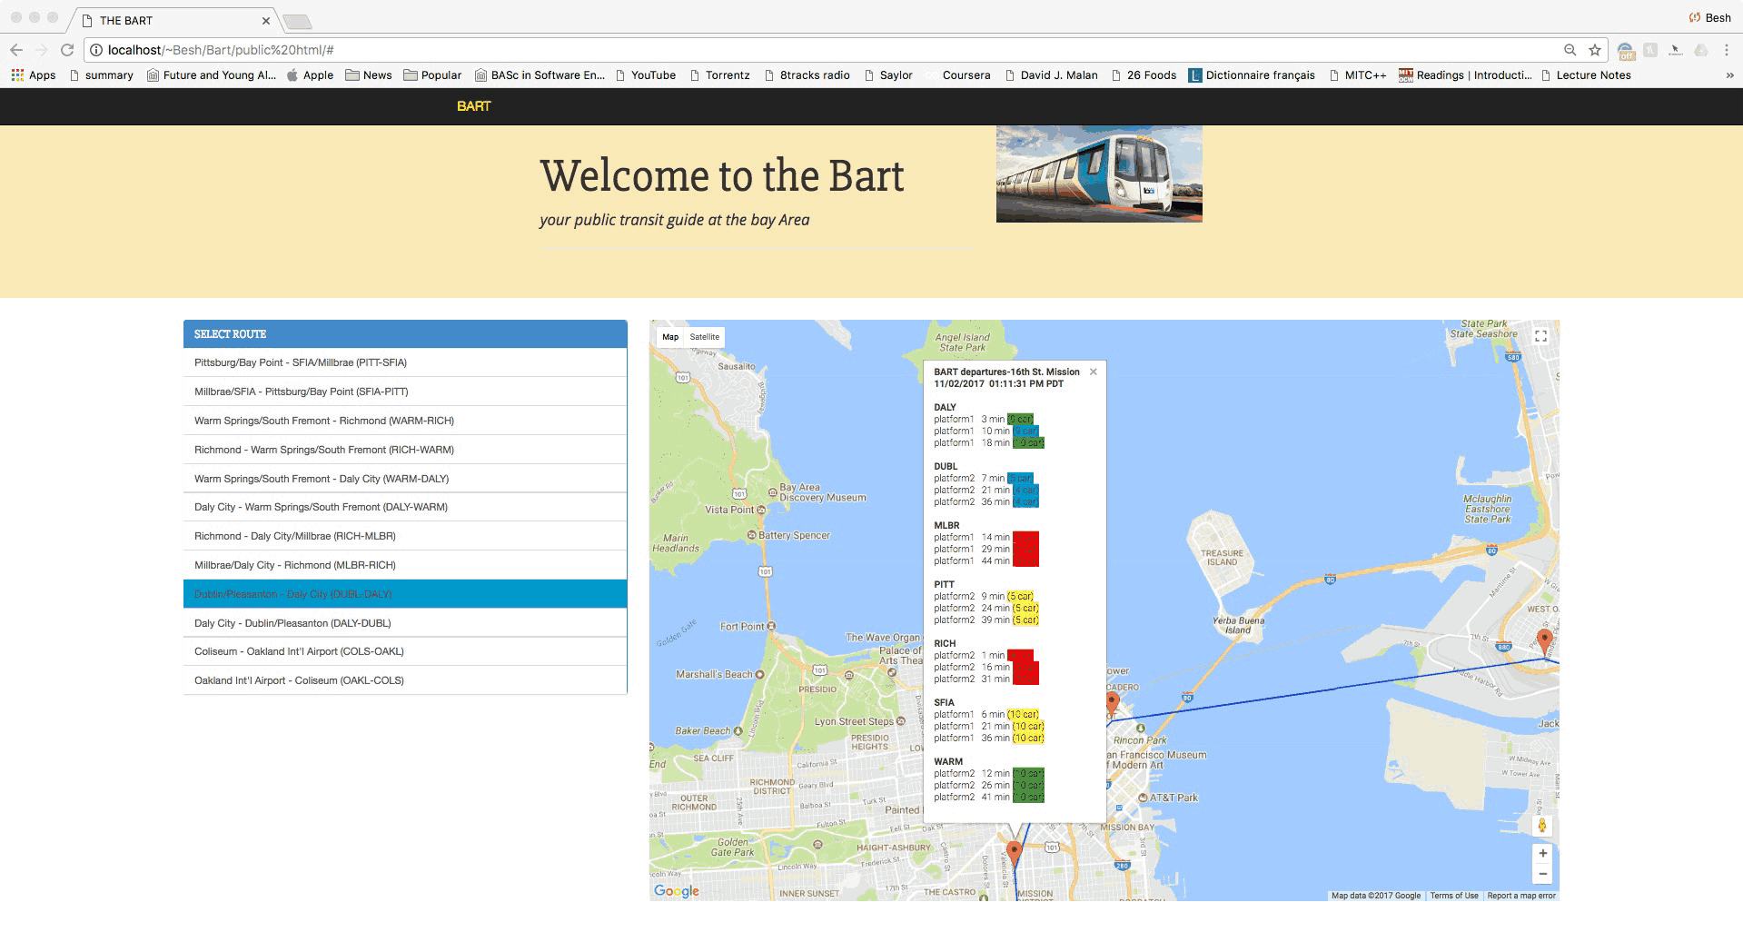Select route Warm Springs/South Fremont - Daly City (WARM-DALY)
1743x952 pixels.
(x=405, y=479)
